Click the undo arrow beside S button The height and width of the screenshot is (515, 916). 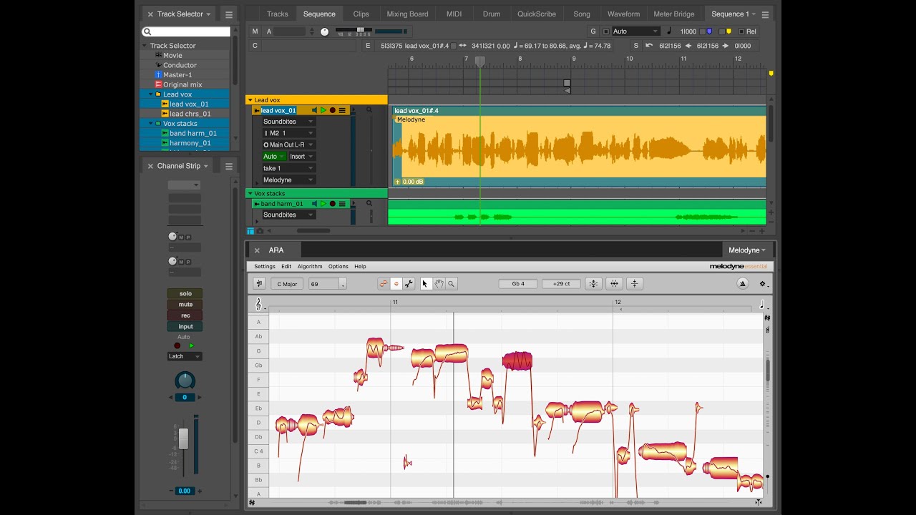(649, 46)
